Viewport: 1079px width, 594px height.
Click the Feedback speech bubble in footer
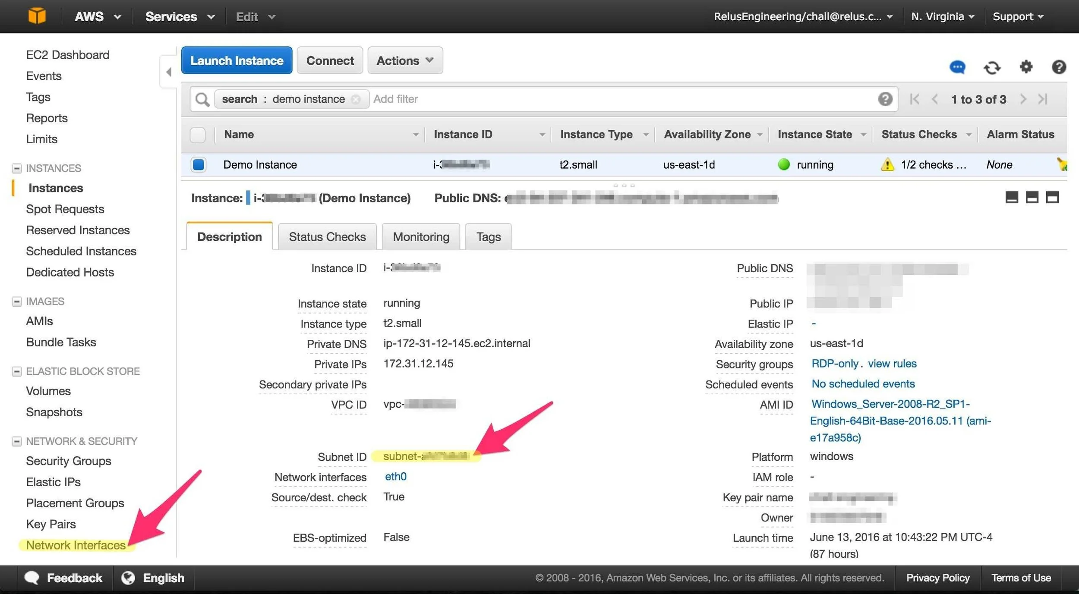pos(32,578)
